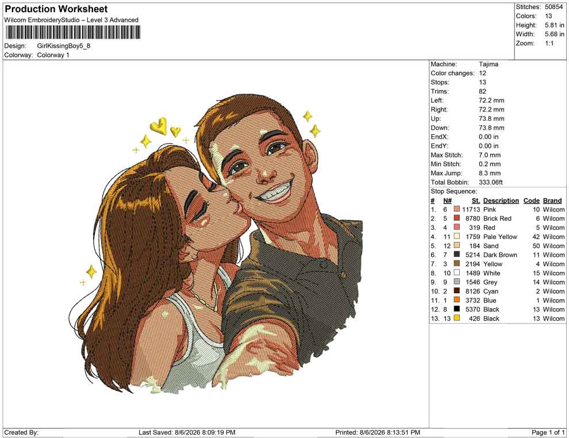Click the Page 1 of 1 indicator
The width and height of the screenshot is (569, 438).
548,432
